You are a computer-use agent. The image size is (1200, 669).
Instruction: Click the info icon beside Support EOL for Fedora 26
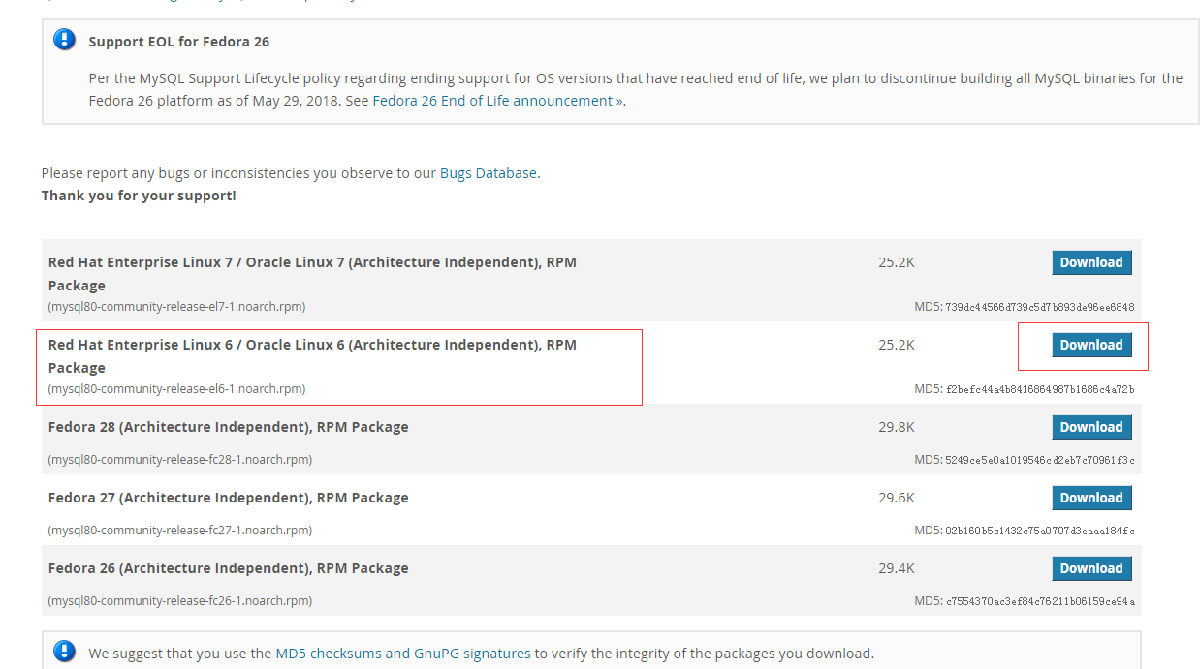point(64,40)
